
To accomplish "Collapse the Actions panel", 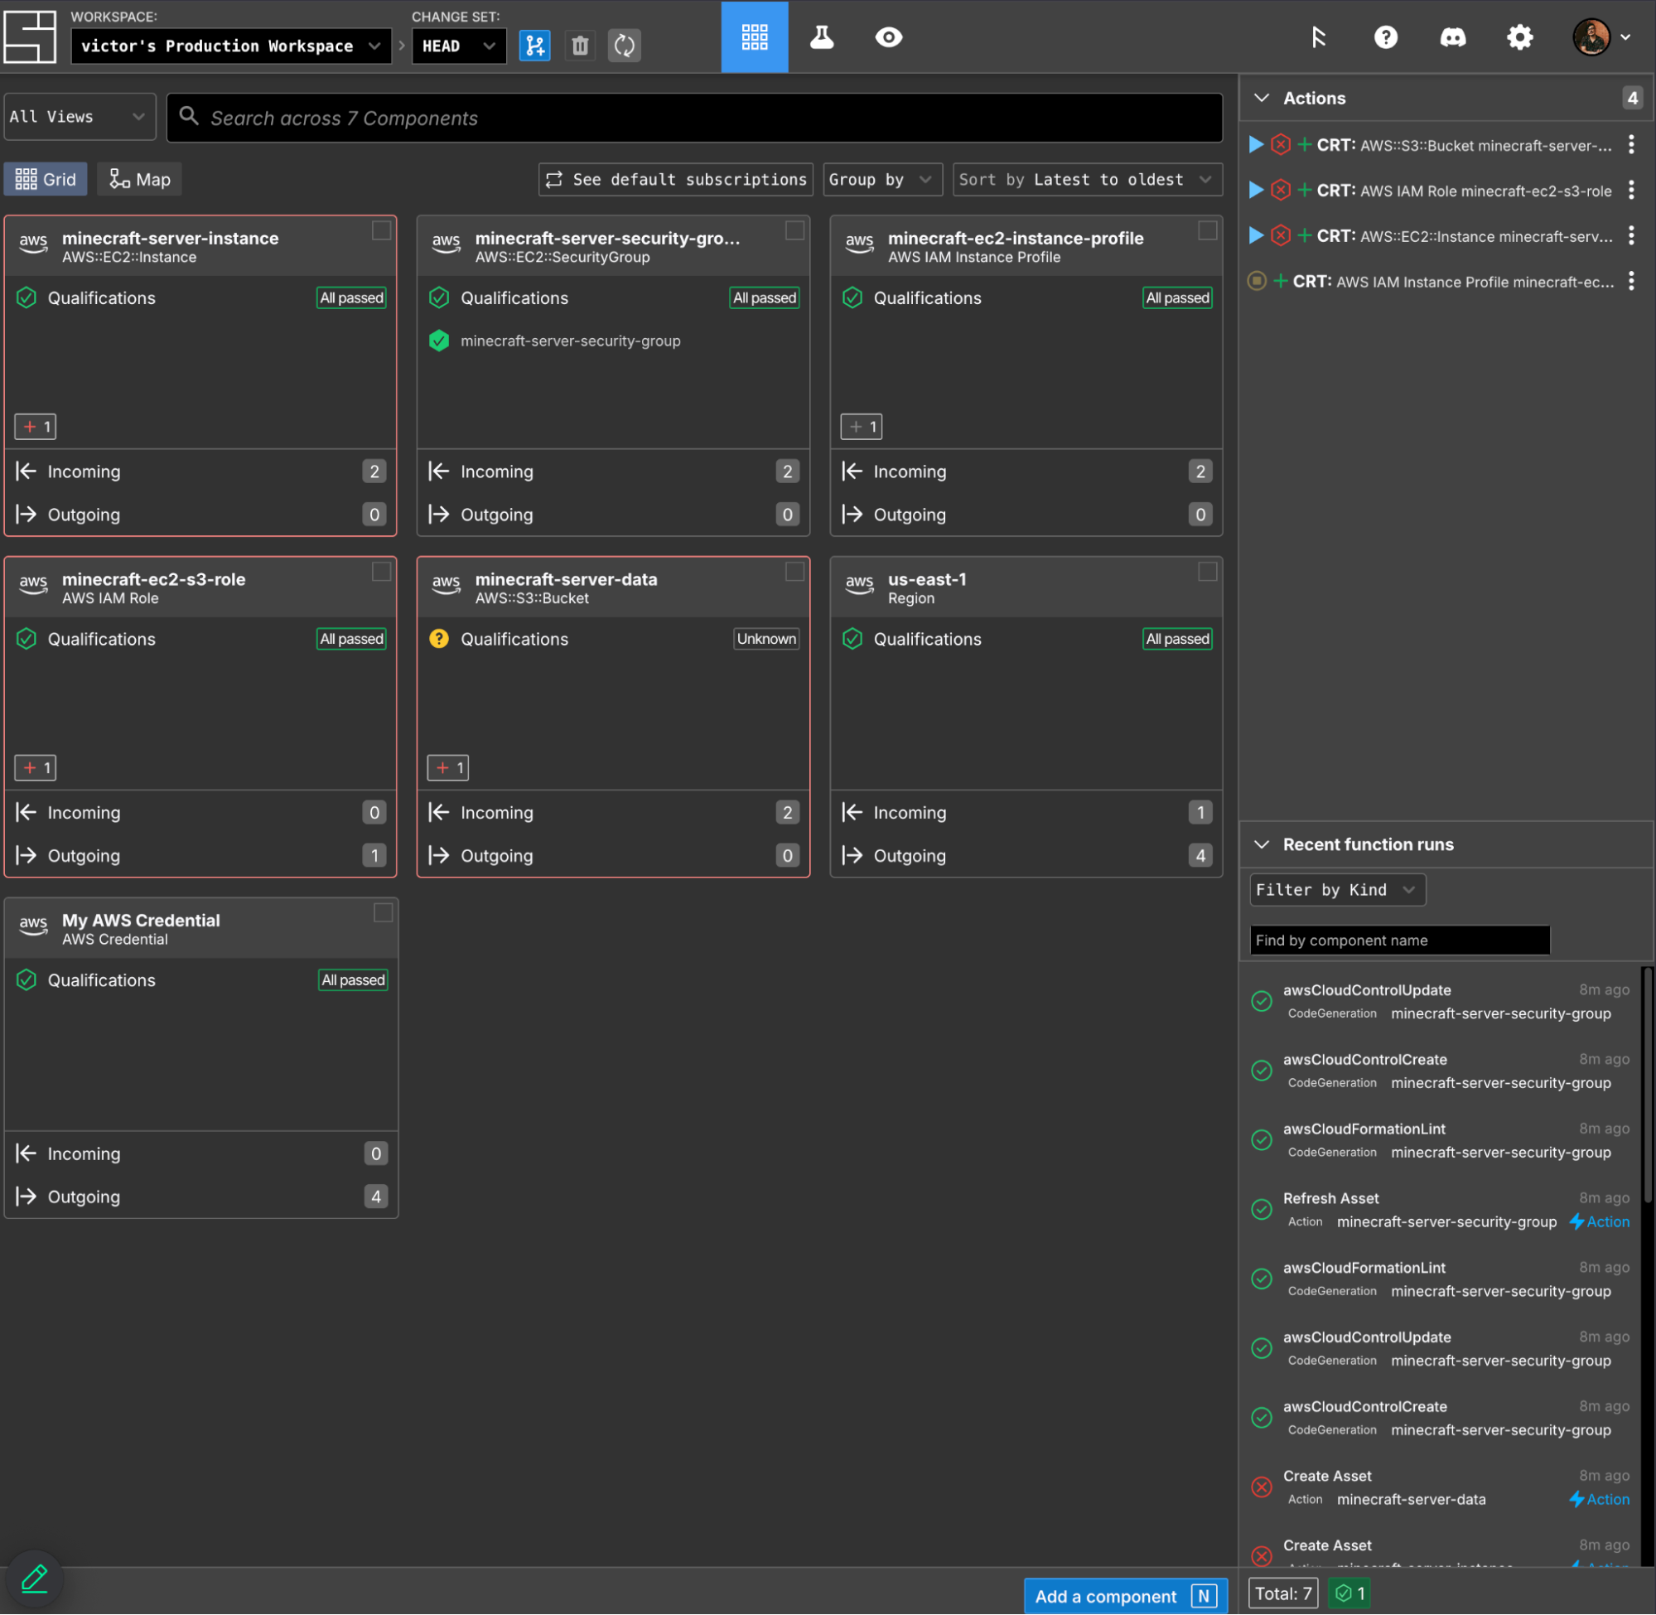I will click(1262, 99).
